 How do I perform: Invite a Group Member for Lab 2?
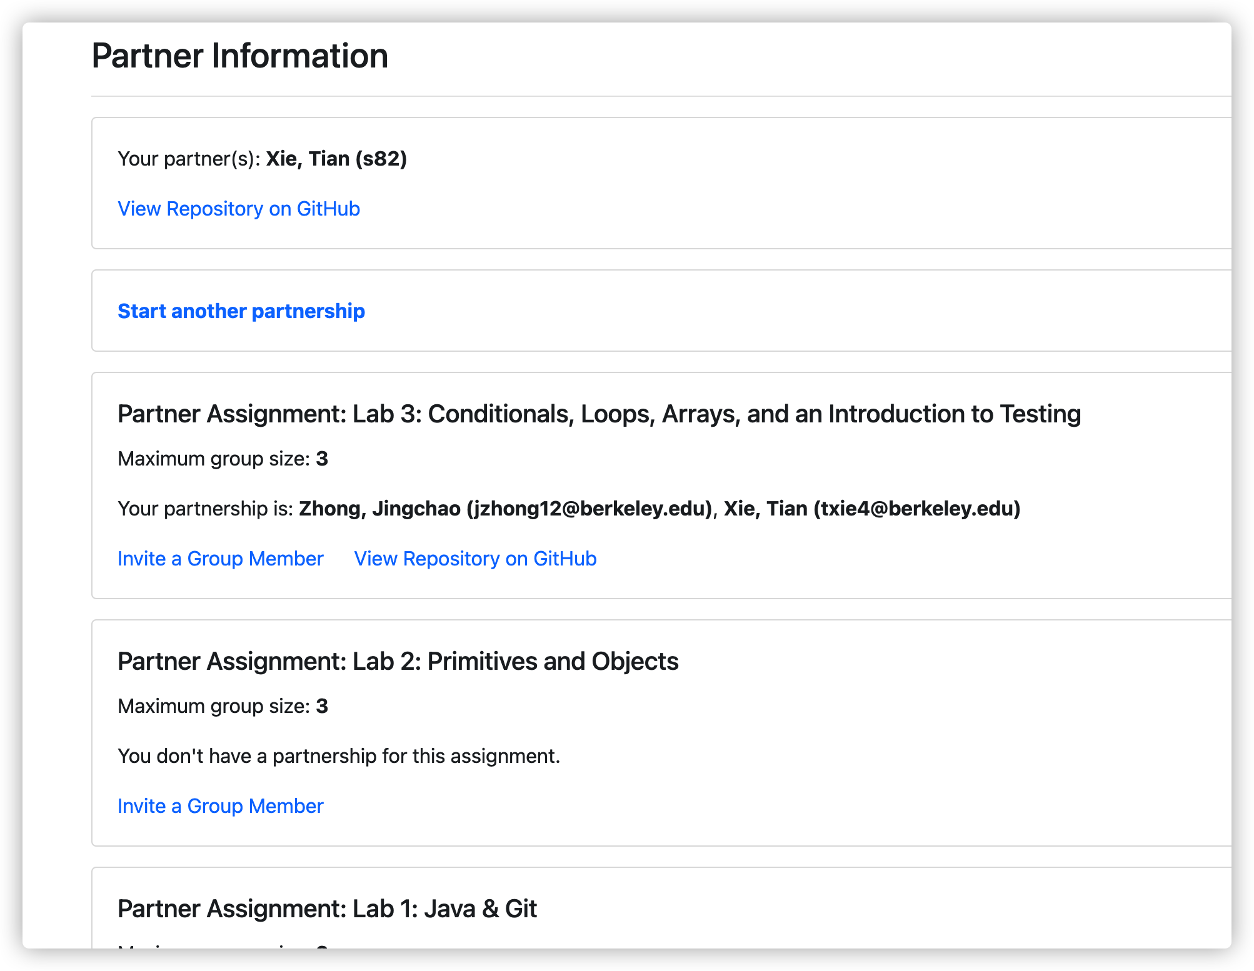[x=221, y=806]
